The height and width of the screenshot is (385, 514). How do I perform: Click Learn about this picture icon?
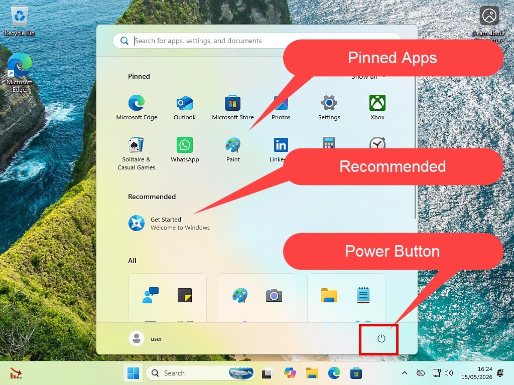click(x=489, y=16)
